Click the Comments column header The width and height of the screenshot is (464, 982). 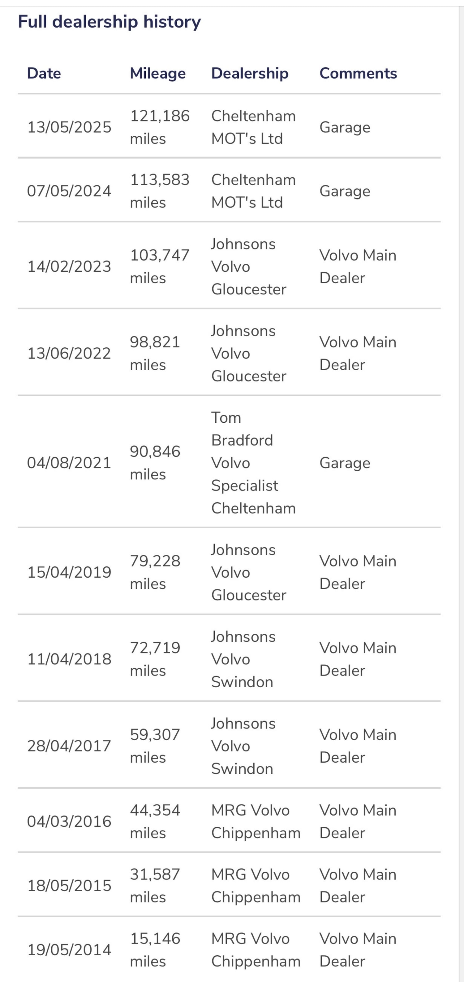(358, 73)
